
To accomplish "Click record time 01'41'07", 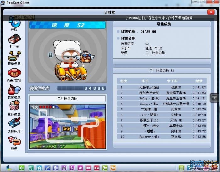I will click(x=199, y=87).
